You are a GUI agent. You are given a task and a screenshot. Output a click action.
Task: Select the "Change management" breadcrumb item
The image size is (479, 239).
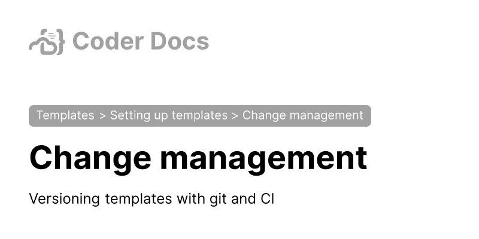[x=302, y=115]
